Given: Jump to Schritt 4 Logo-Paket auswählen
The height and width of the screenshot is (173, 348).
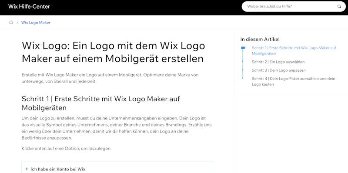Looking at the screenshot, I should click(293, 81).
